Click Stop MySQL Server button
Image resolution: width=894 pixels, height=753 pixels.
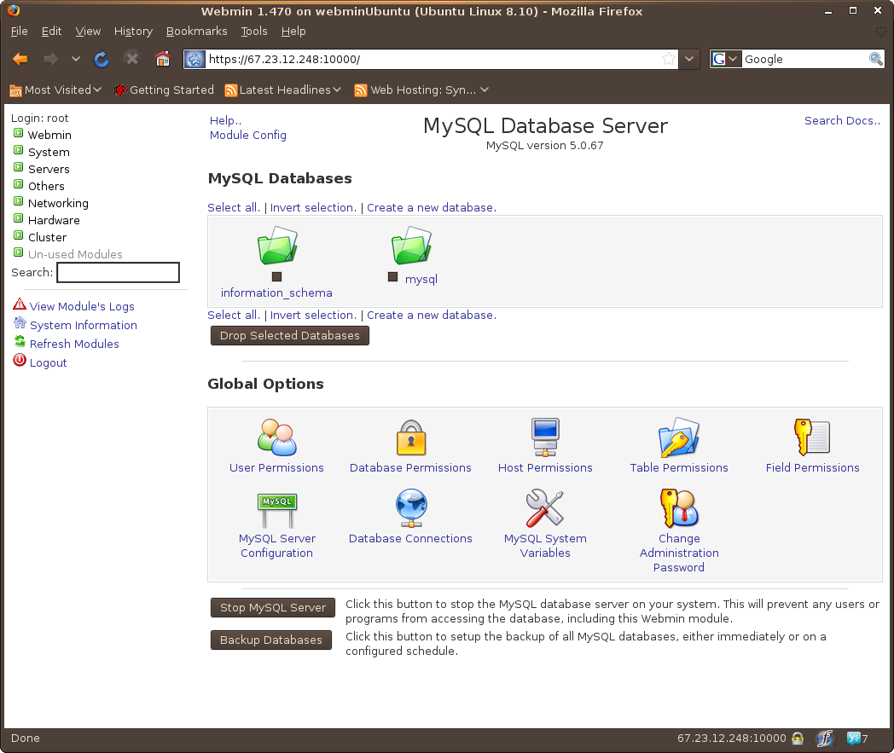tap(272, 608)
